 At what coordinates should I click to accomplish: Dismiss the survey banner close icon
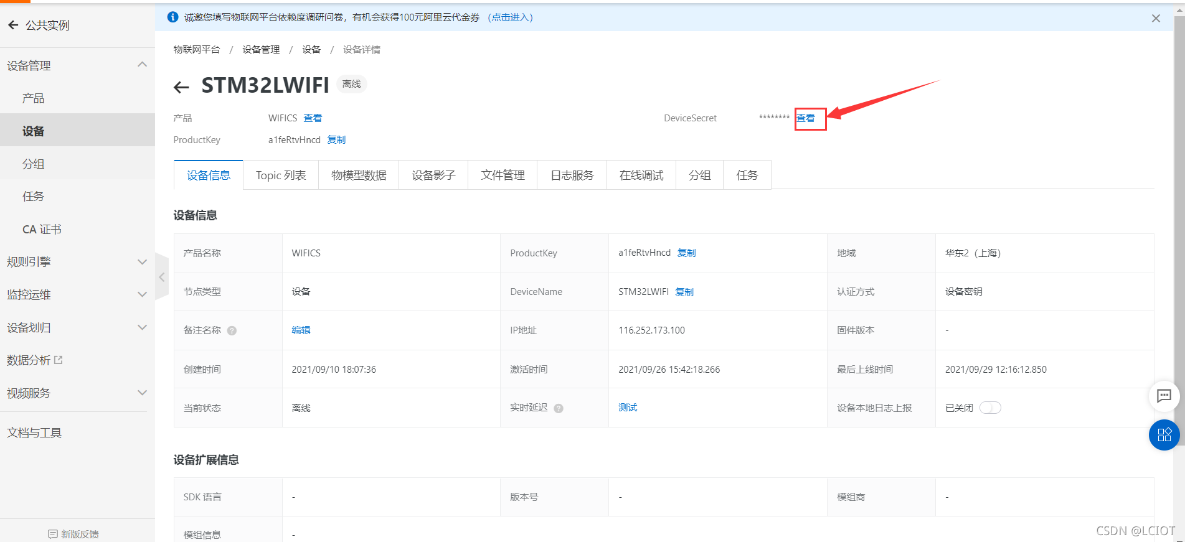[x=1156, y=18]
